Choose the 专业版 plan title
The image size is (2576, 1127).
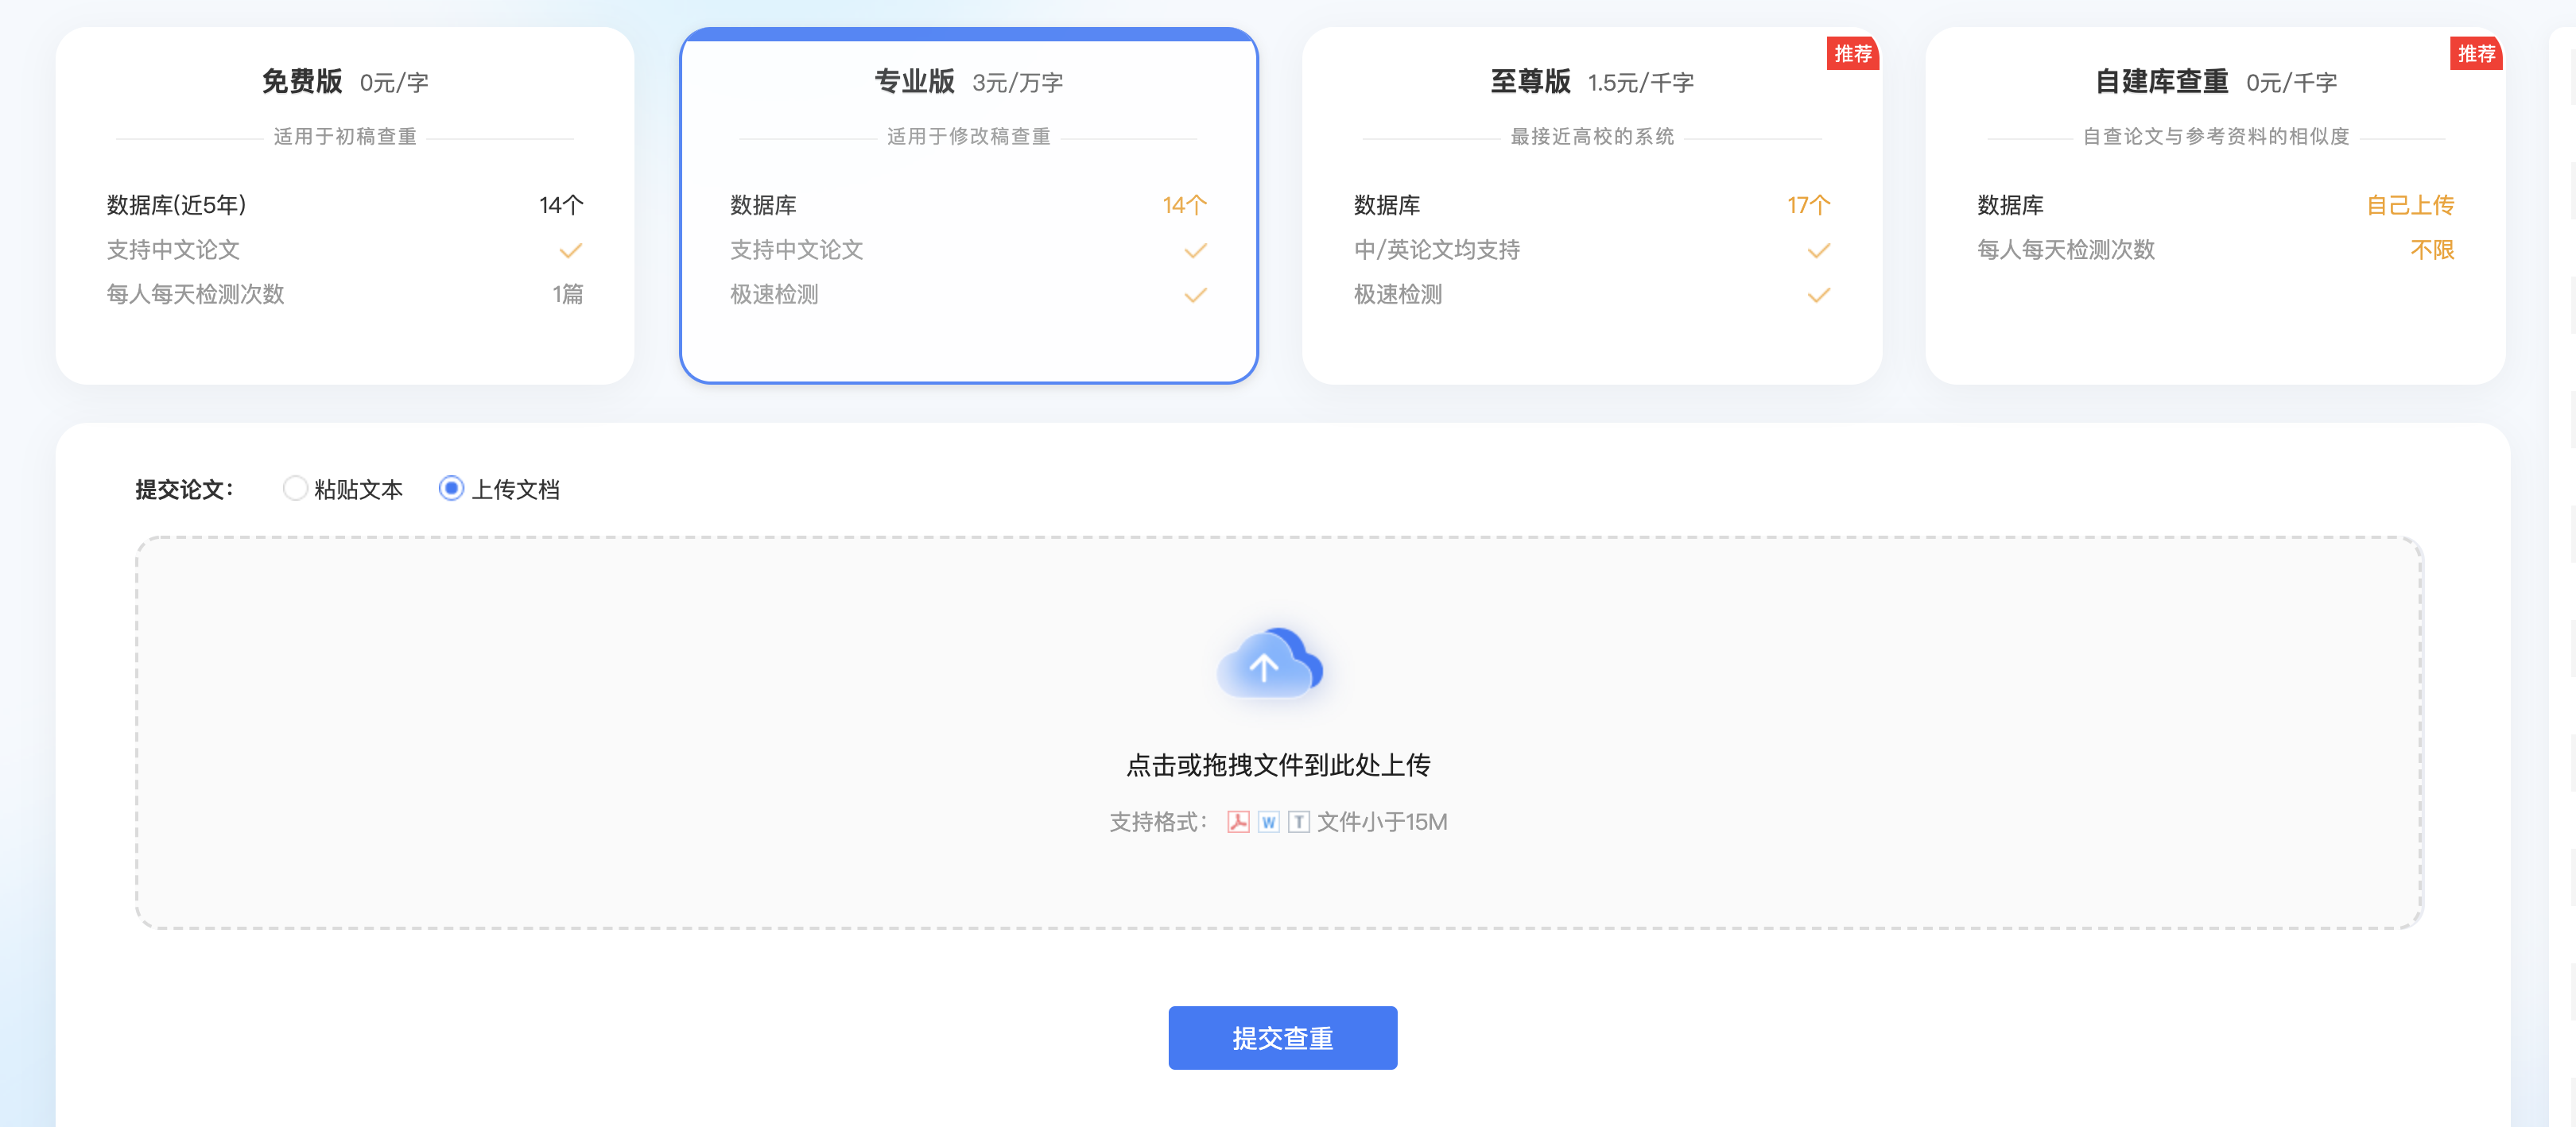[x=914, y=82]
